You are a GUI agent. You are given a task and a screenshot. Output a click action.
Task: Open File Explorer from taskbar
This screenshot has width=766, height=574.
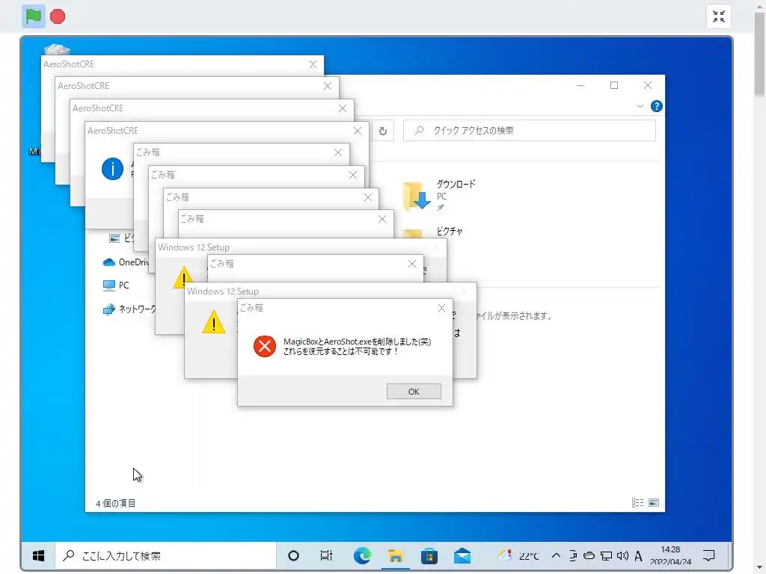coord(395,555)
